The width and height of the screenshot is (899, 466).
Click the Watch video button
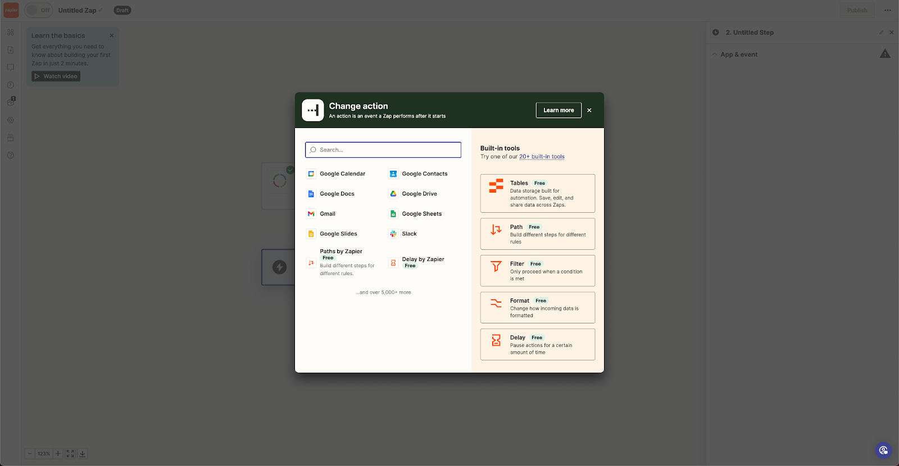coord(56,76)
